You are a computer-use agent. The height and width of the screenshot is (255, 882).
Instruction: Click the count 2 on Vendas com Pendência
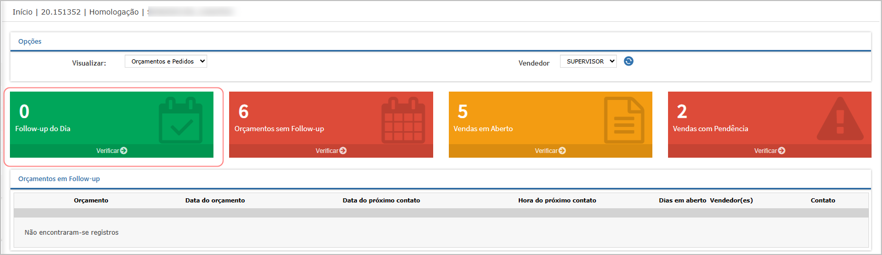point(682,111)
